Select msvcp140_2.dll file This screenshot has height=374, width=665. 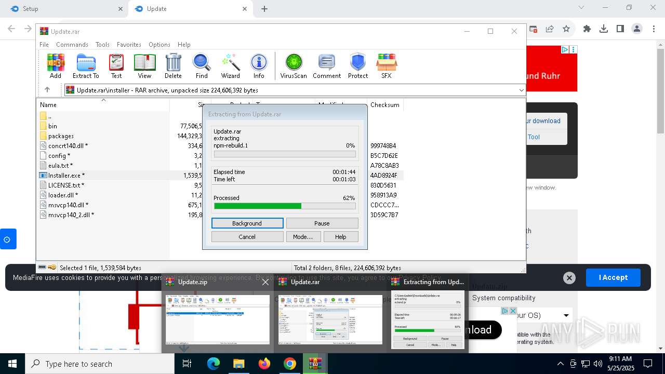71,215
